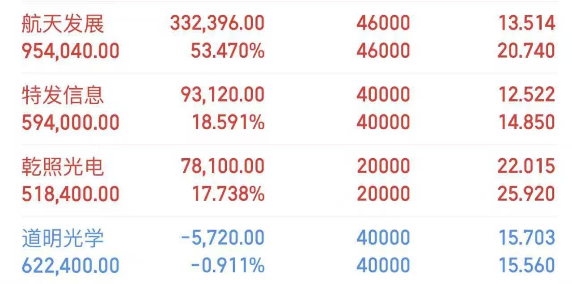This screenshot has width=572, height=284.
Task: Click the 25.920 current price
Action: [x=526, y=195]
